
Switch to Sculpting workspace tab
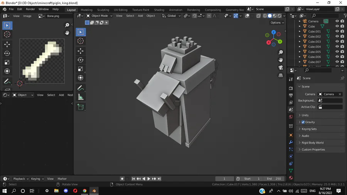pyautogui.click(x=103, y=10)
